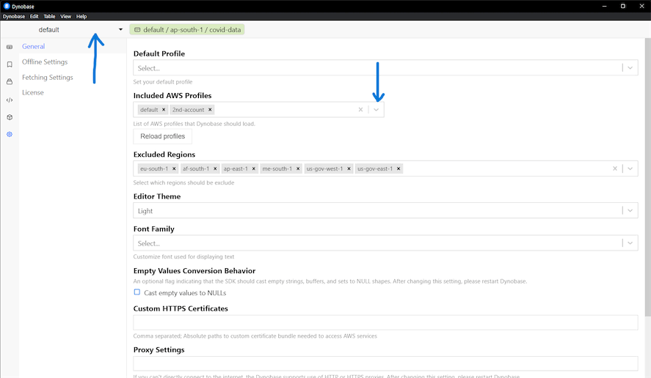Remove af-south-1 from excluded regions
The image size is (651, 378).
[x=215, y=168]
